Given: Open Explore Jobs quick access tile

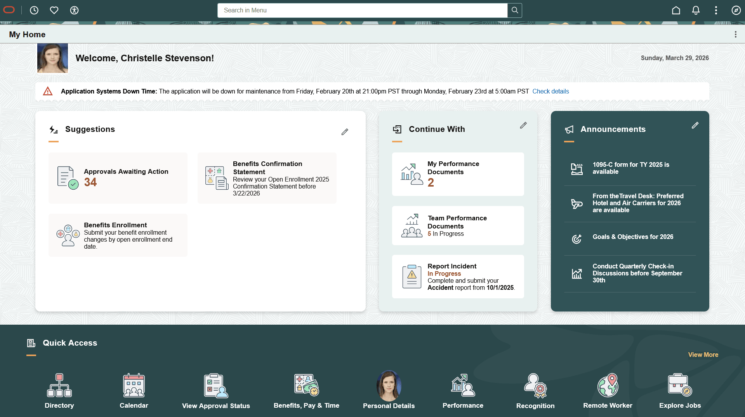Looking at the screenshot, I should click(680, 391).
